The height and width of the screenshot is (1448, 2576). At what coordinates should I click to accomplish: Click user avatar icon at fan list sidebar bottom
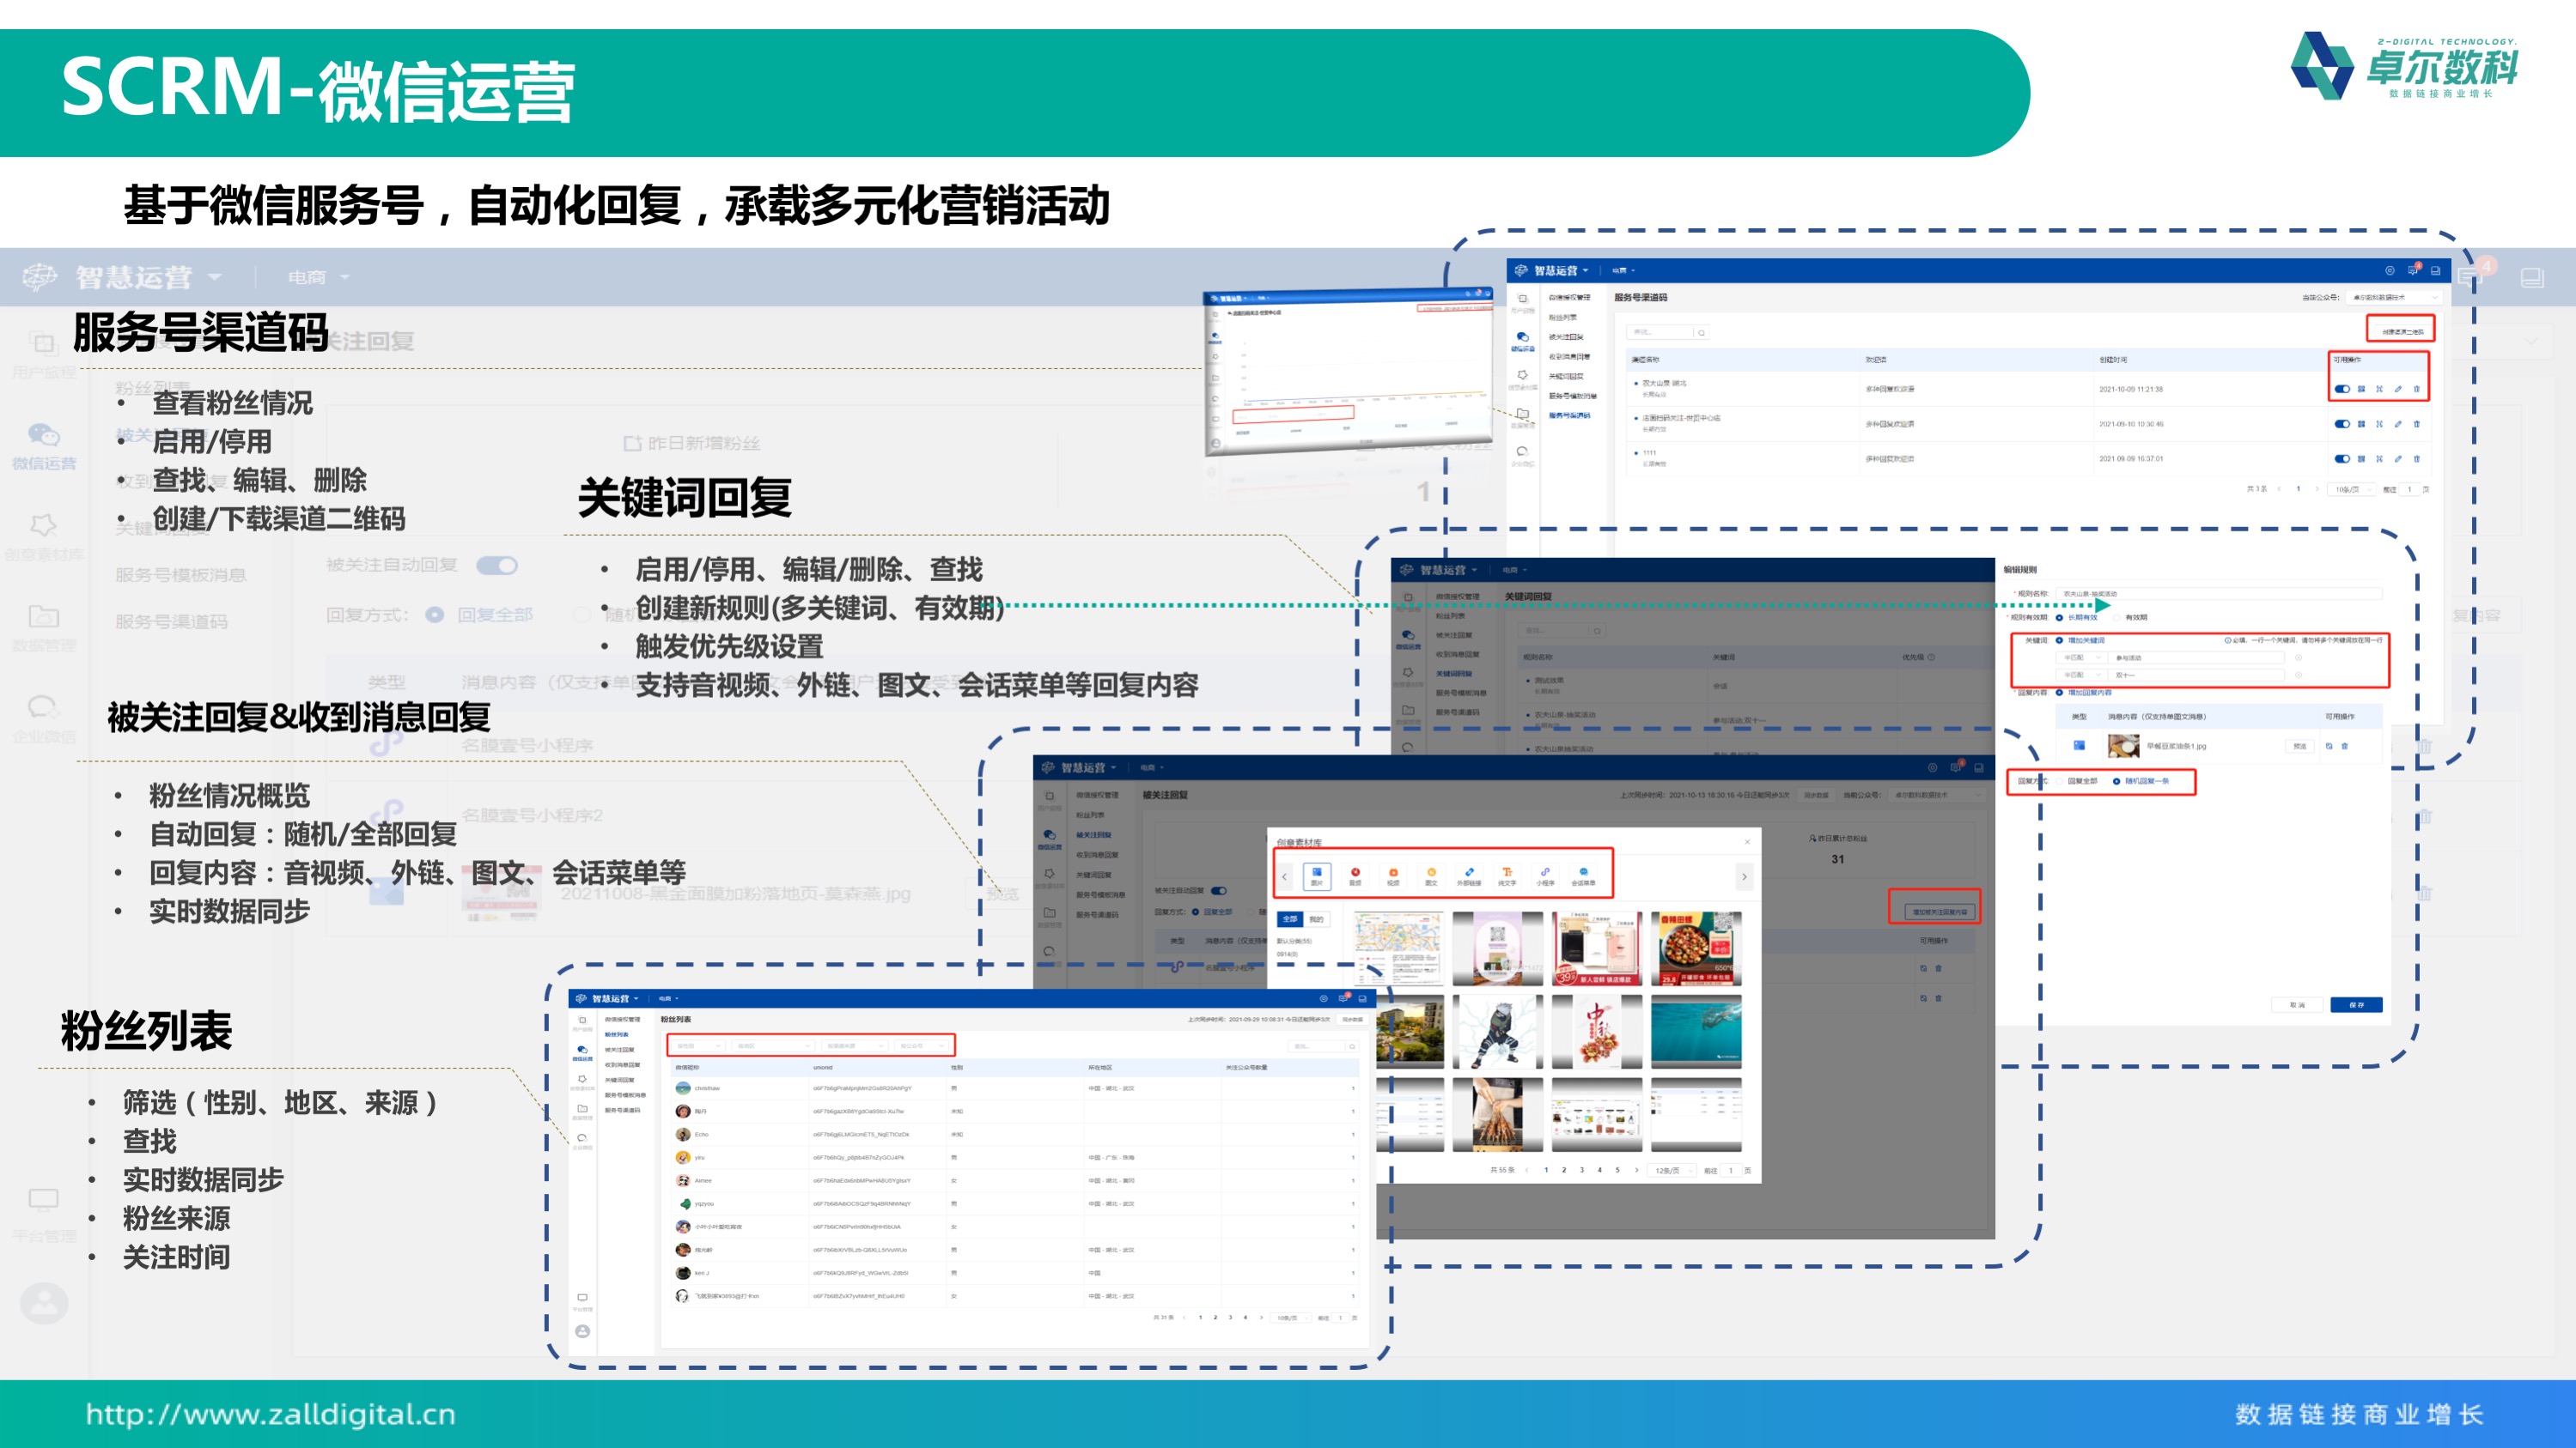(582, 1331)
